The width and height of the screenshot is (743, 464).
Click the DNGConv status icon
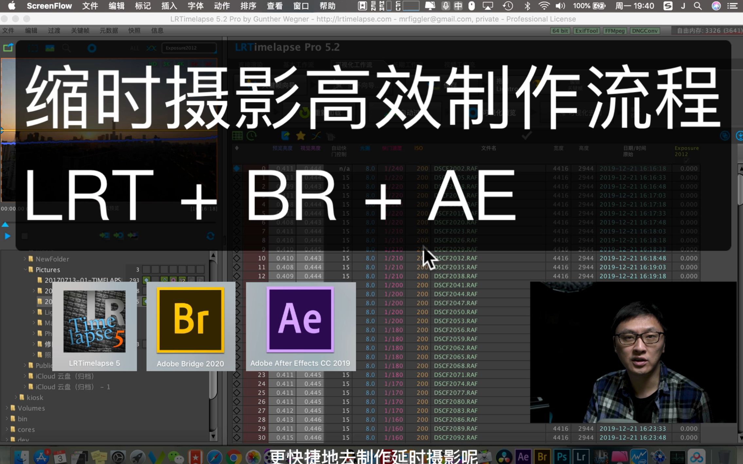pos(645,30)
